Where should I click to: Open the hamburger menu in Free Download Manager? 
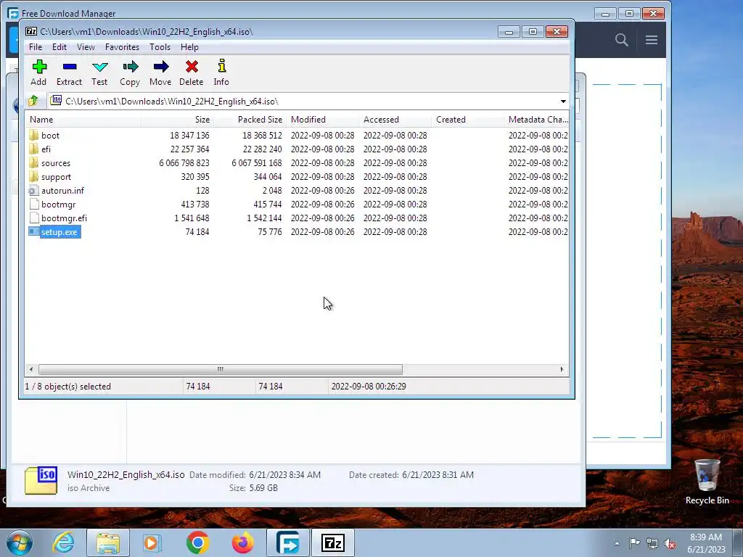click(x=651, y=40)
